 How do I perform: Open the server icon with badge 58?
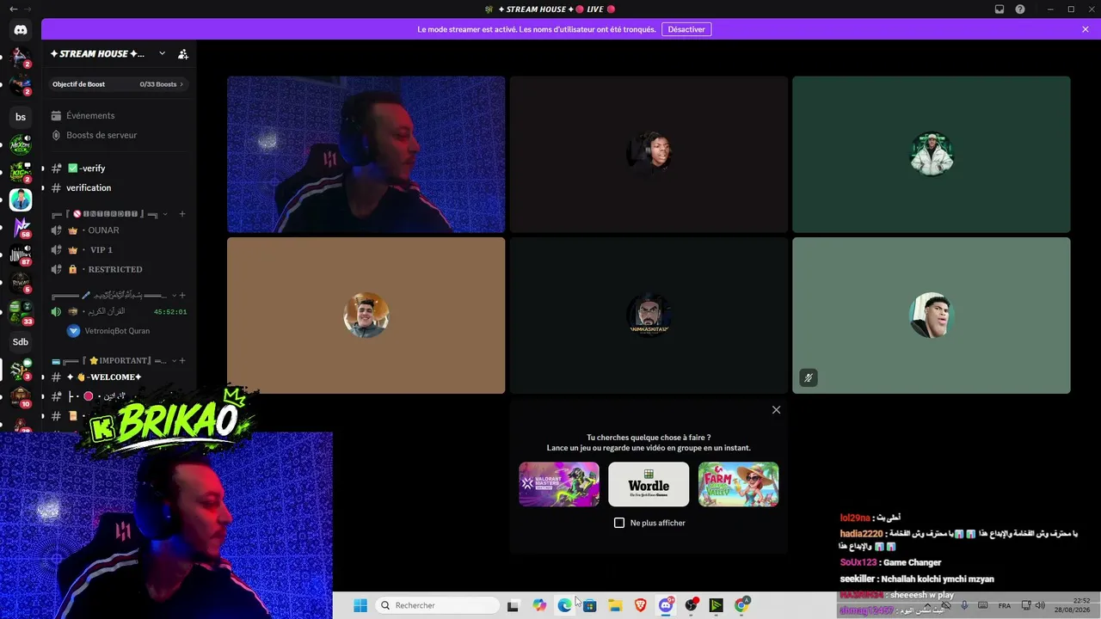point(21,227)
